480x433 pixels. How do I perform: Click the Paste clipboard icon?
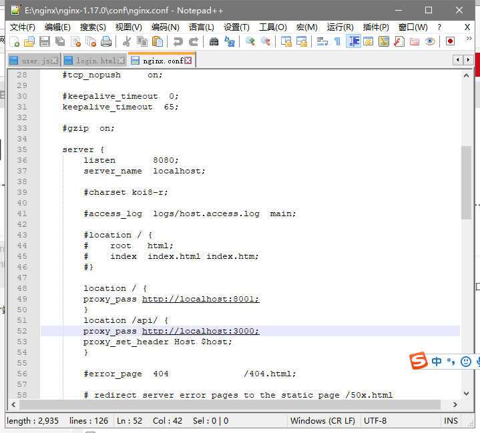[x=158, y=41]
